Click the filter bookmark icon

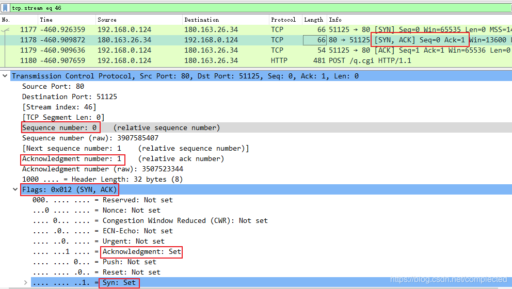click(5, 8)
